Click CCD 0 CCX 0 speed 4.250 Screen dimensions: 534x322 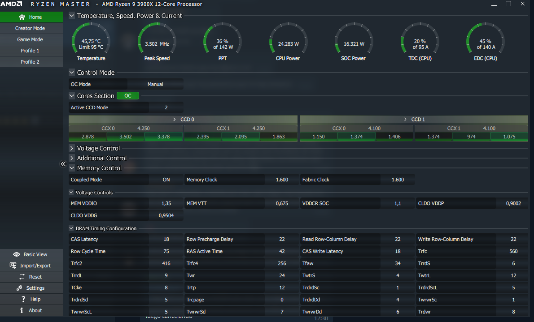click(x=144, y=129)
